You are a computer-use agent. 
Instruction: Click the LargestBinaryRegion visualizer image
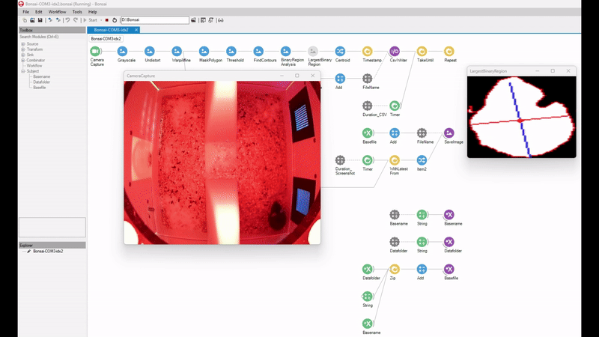point(521,117)
